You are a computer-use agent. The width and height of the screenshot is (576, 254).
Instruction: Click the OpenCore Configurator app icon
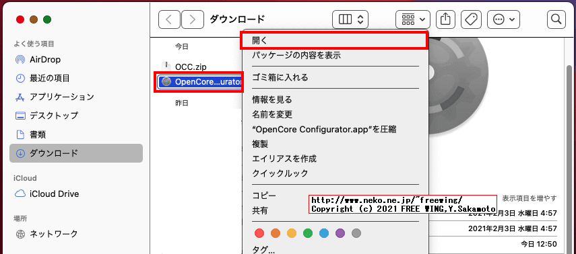tap(166, 82)
